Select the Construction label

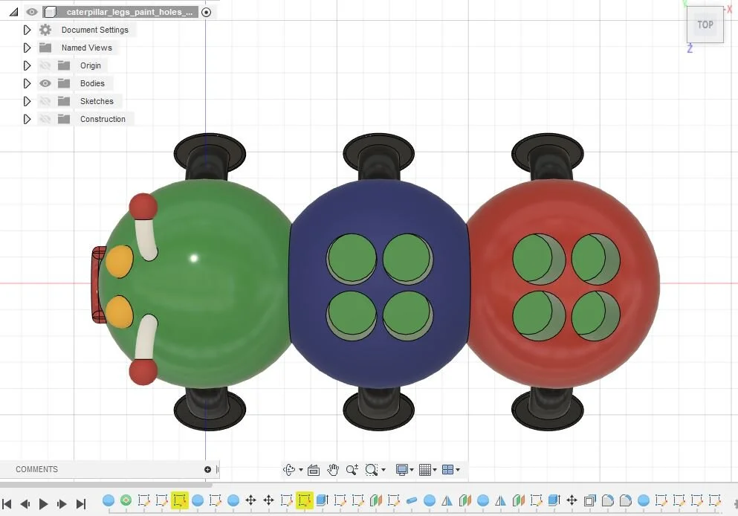(103, 119)
